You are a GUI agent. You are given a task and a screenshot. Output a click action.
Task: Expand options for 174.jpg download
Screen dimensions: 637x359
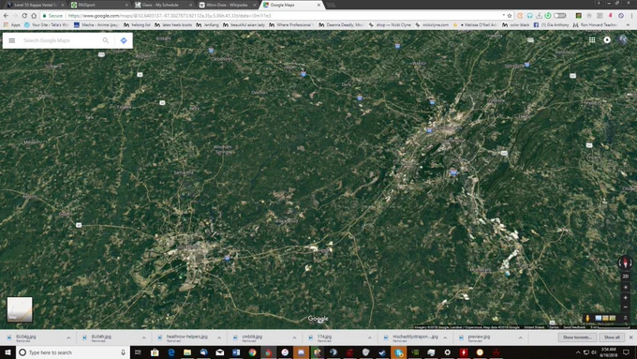click(x=370, y=337)
